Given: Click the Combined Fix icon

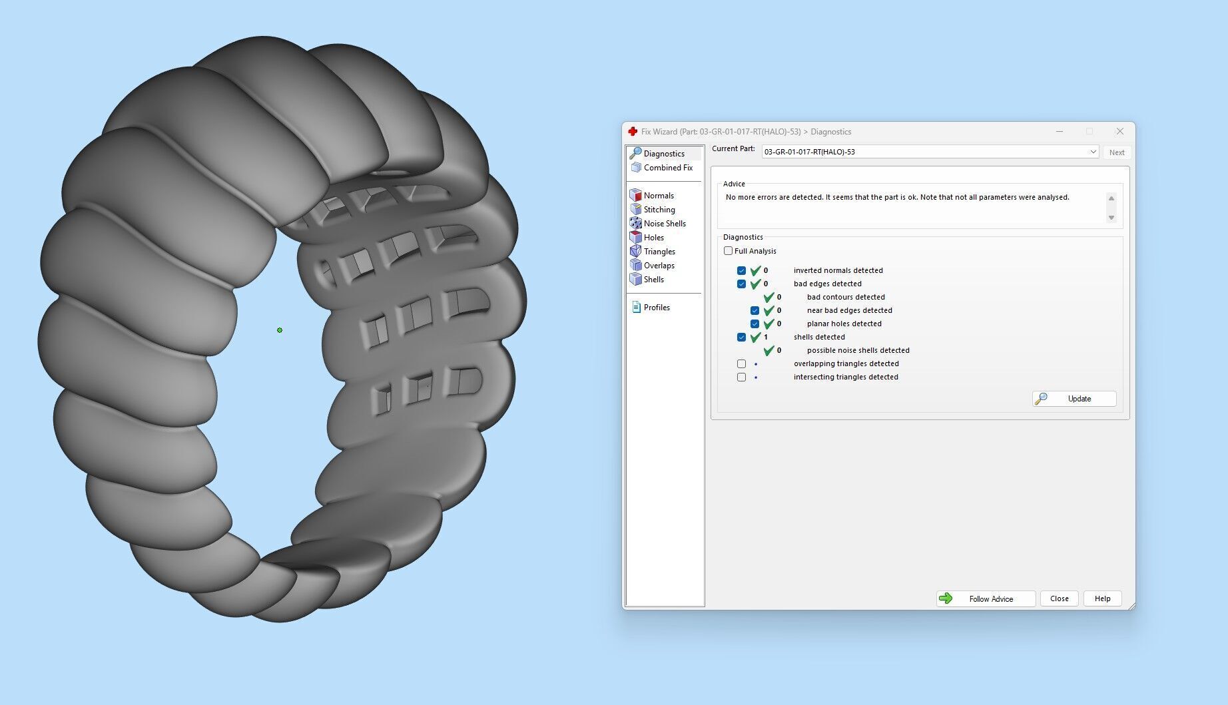Looking at the screenshot, I should pyautogui.click(x=636, y=168).
